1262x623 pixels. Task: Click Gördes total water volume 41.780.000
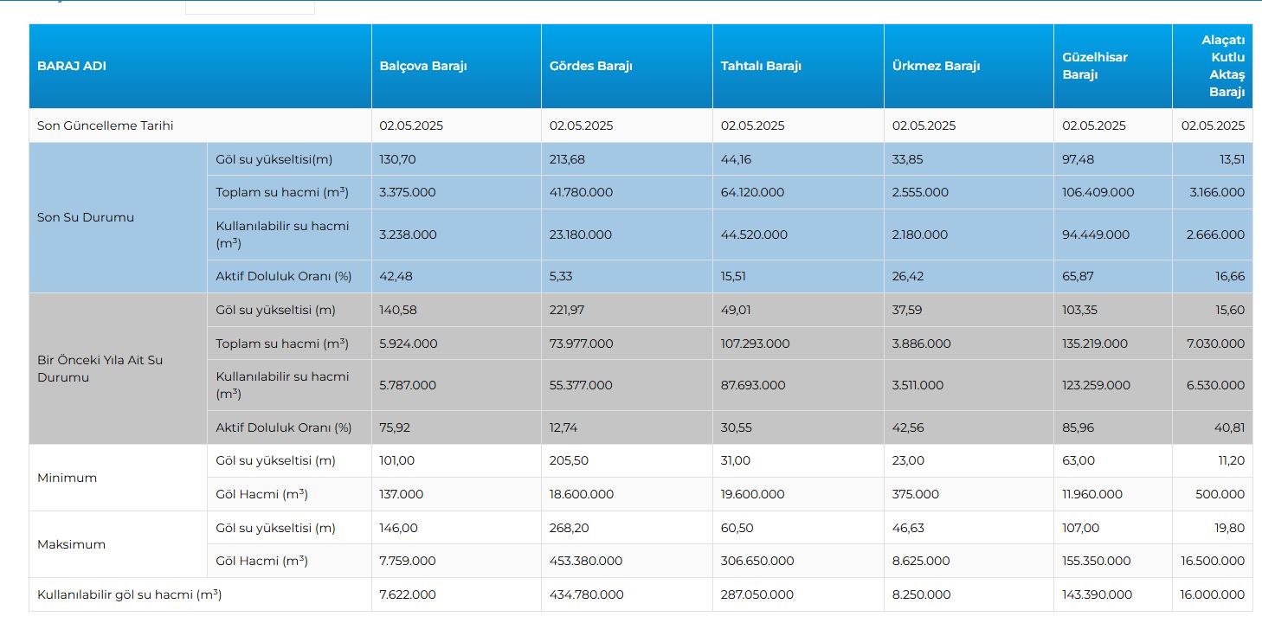[x=581, y=192]
